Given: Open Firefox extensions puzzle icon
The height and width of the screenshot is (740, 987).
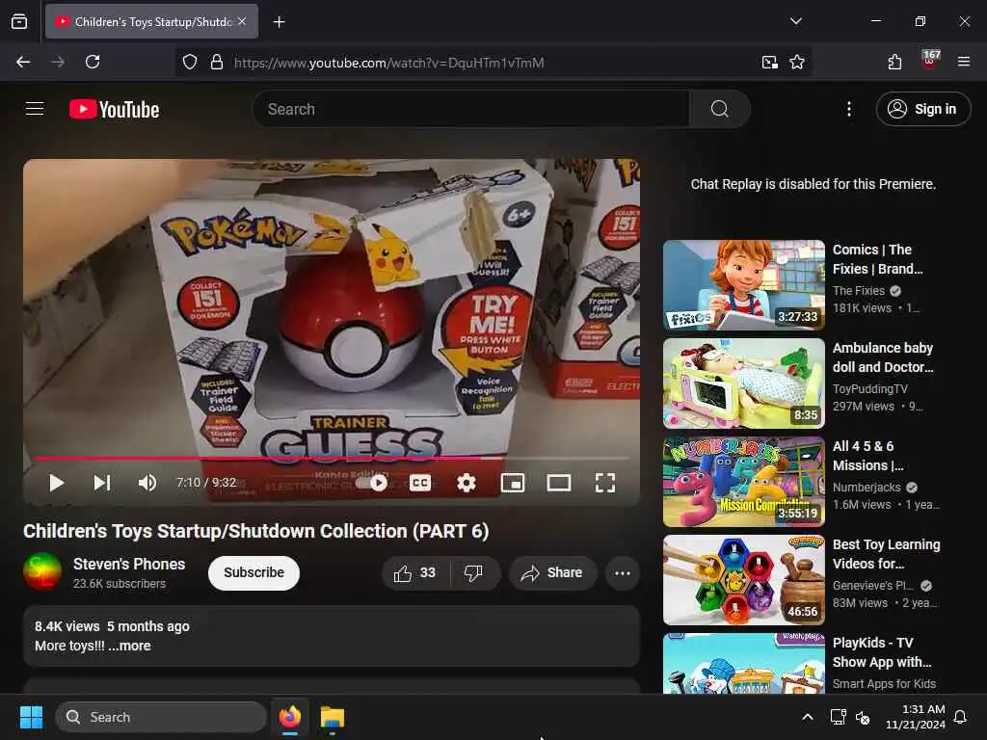Looking at the screenshot, I should pyautogui.click(x=894, y=62).
